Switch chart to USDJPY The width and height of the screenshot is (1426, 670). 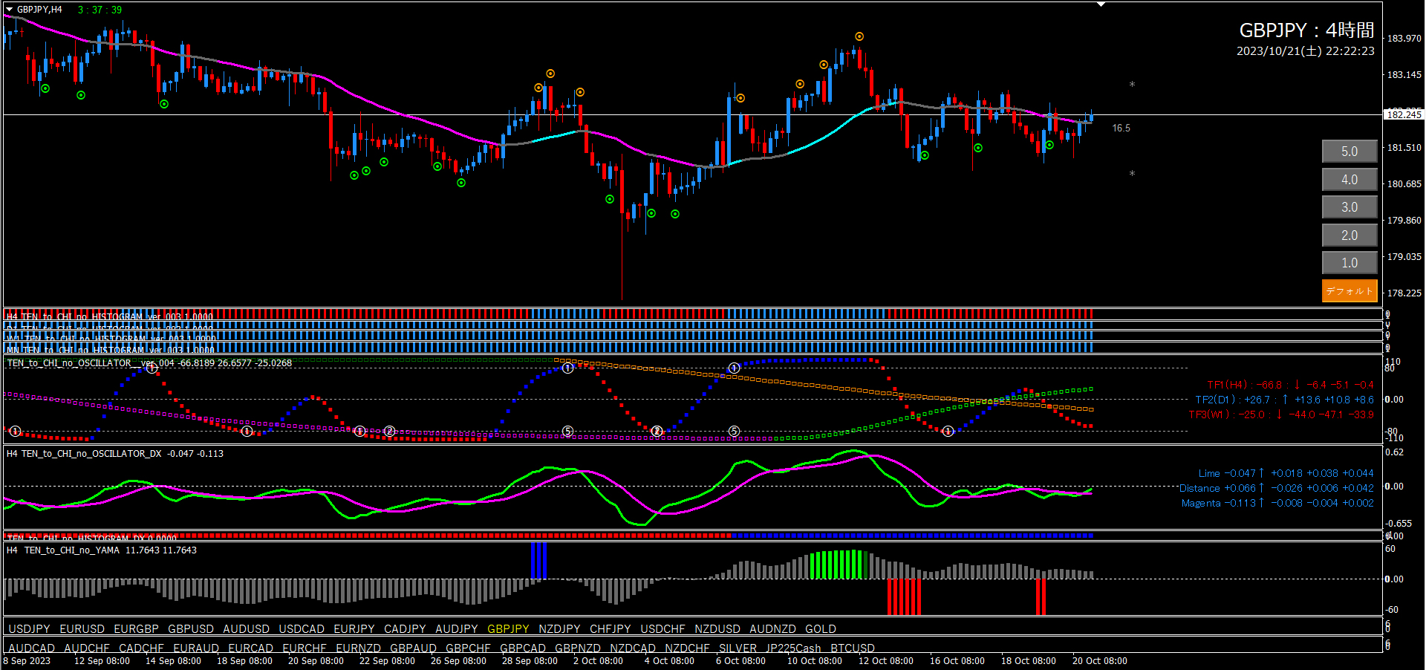pyautogui.click(x=29, y=629)
